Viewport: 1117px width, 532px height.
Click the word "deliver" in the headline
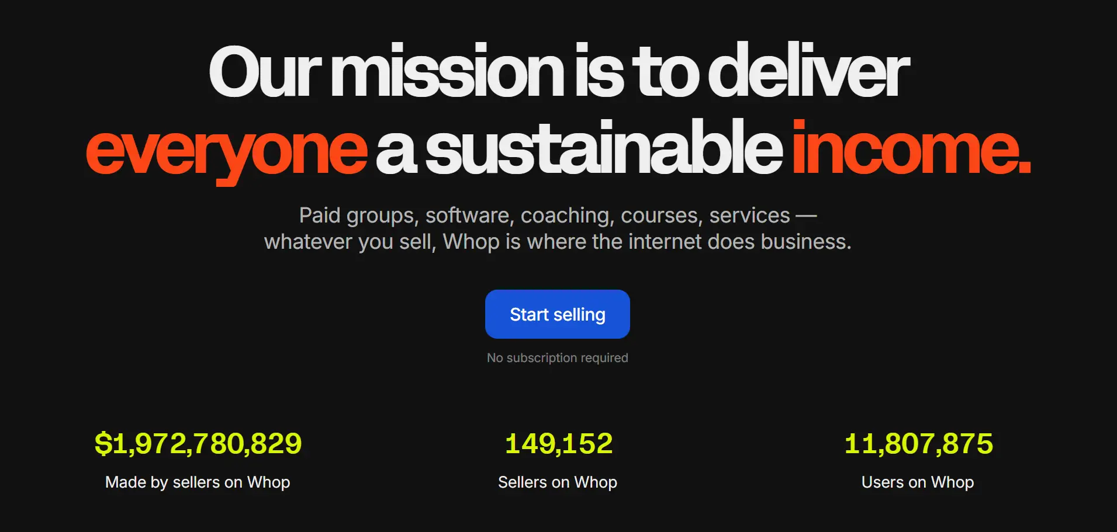[808, 72]
